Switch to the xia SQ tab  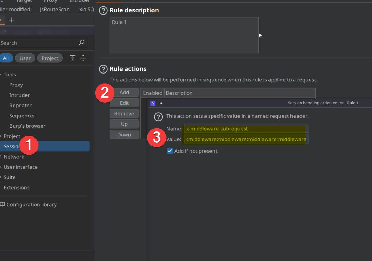87,10
